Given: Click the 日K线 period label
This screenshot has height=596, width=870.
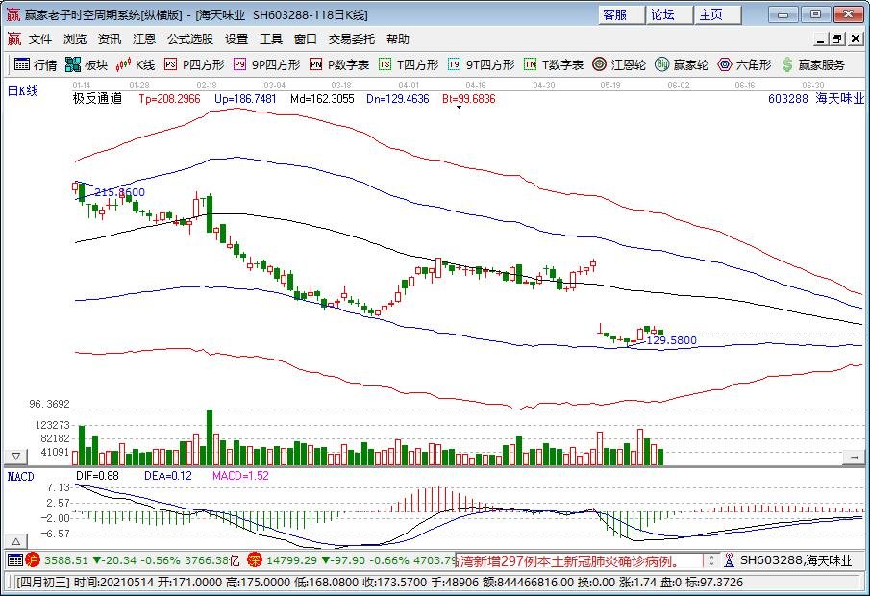Looking at the screenshot, I should [23, 91].
